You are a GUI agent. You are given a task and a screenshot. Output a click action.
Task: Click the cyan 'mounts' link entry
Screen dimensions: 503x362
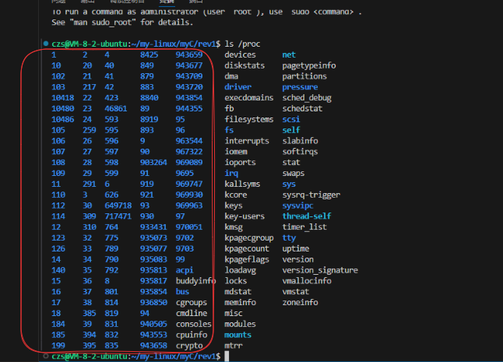coord(237,335)
